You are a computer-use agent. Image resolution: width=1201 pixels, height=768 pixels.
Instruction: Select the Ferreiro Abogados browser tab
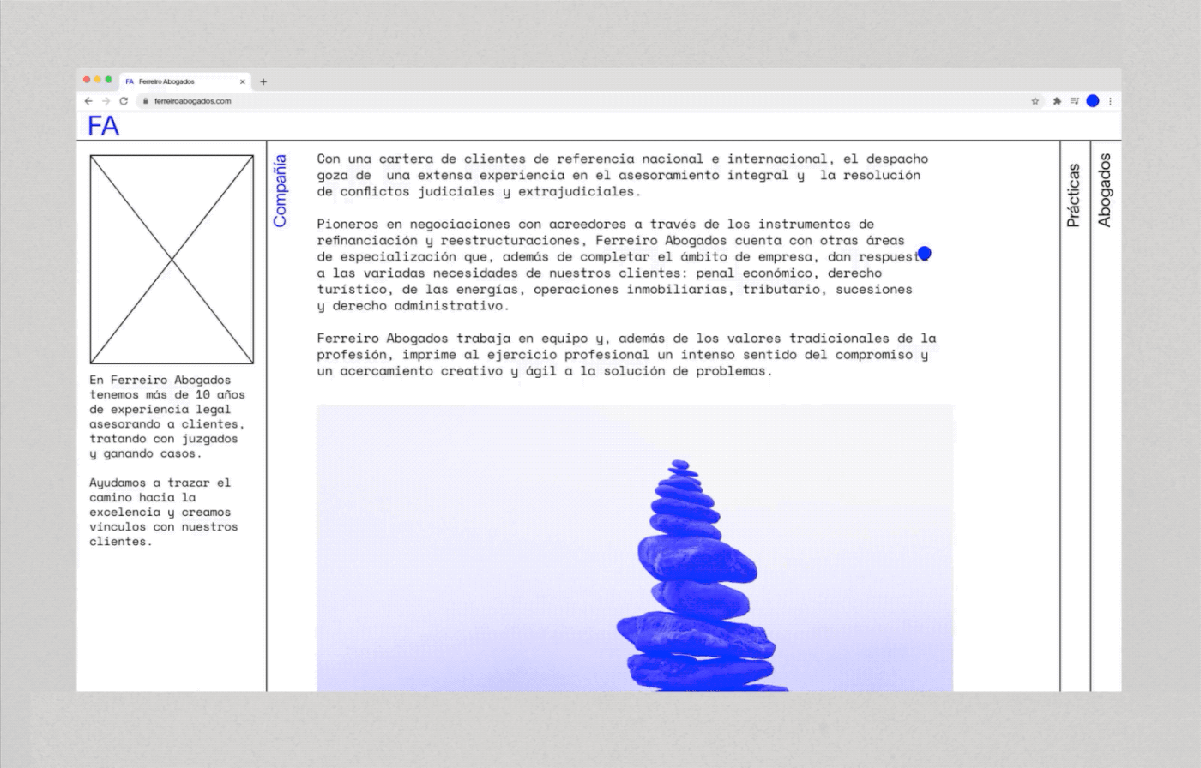tap(185, 81)
